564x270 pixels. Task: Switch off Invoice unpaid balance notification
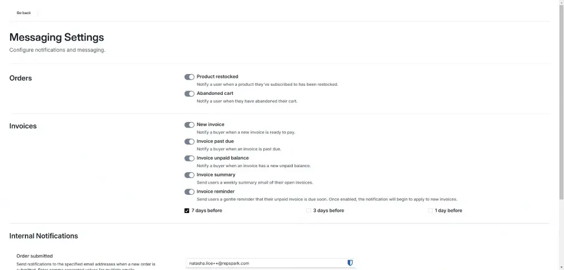pyautogui.click(x=189, y=158)
